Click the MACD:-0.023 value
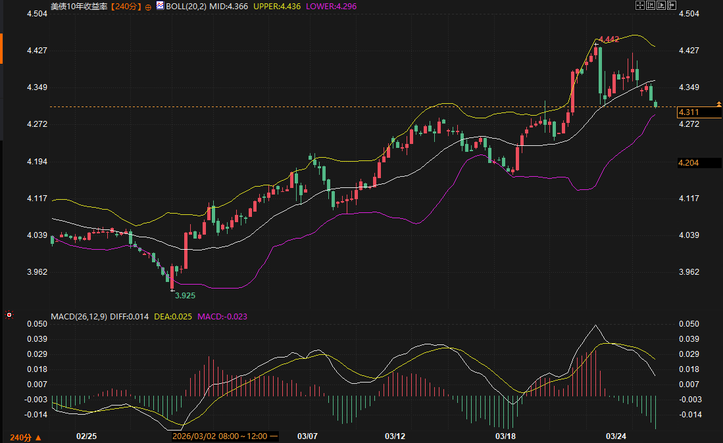 222,316
